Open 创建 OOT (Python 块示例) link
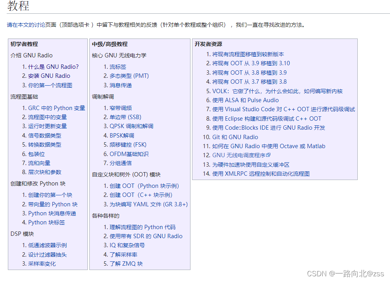The width and height of the screenshot is (390, 281). (x=144, y=186)
